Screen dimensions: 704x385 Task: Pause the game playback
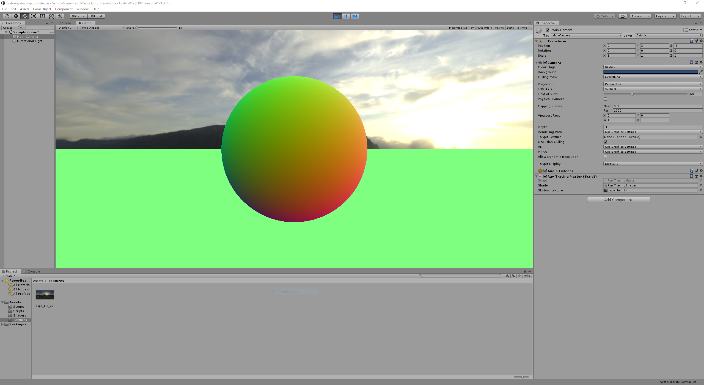(x=346, y=16)
